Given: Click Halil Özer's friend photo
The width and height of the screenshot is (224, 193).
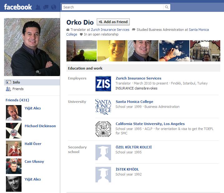Looking at the screenshot, I should click(14, 148).
